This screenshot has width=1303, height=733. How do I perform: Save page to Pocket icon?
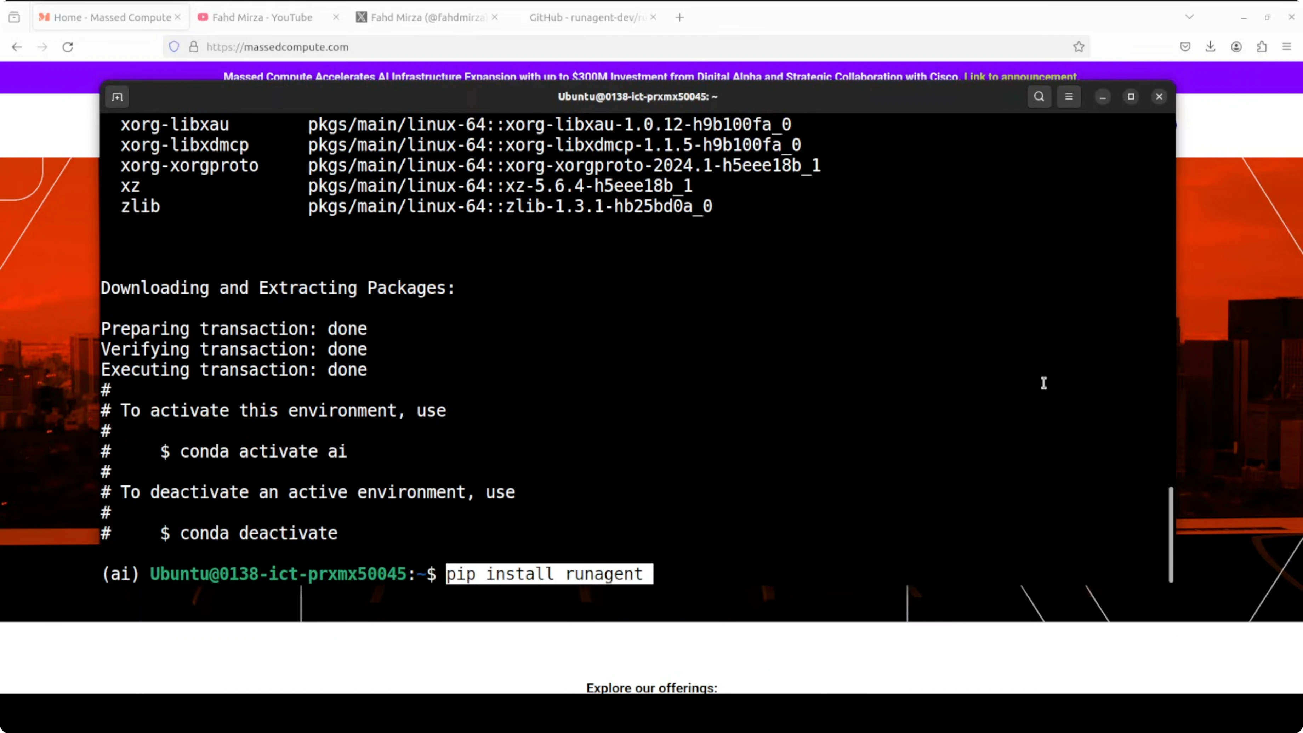pyautogui.click(x=1185, y=47)
